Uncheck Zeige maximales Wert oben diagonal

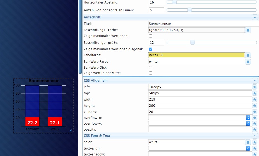(150, 49)
